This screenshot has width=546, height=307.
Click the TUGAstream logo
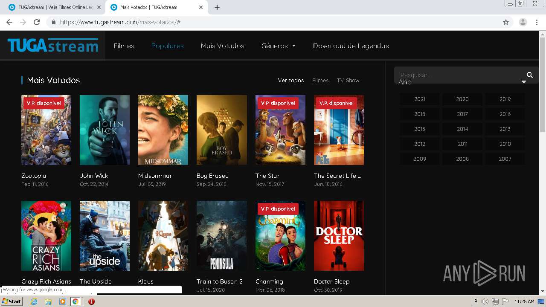[53, 46]
